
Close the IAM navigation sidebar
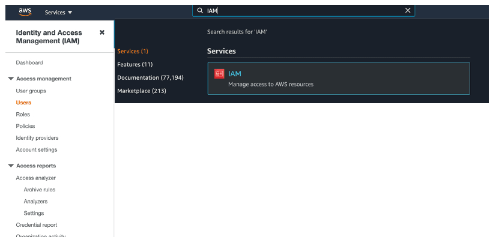[x=102, y=32]
